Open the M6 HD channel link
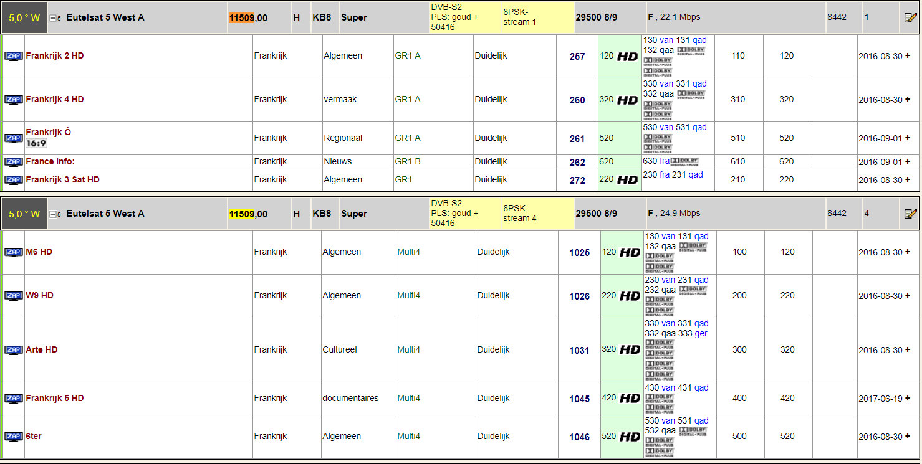The height and width of the screenshot is (464, 922). (x=39, y=252)
